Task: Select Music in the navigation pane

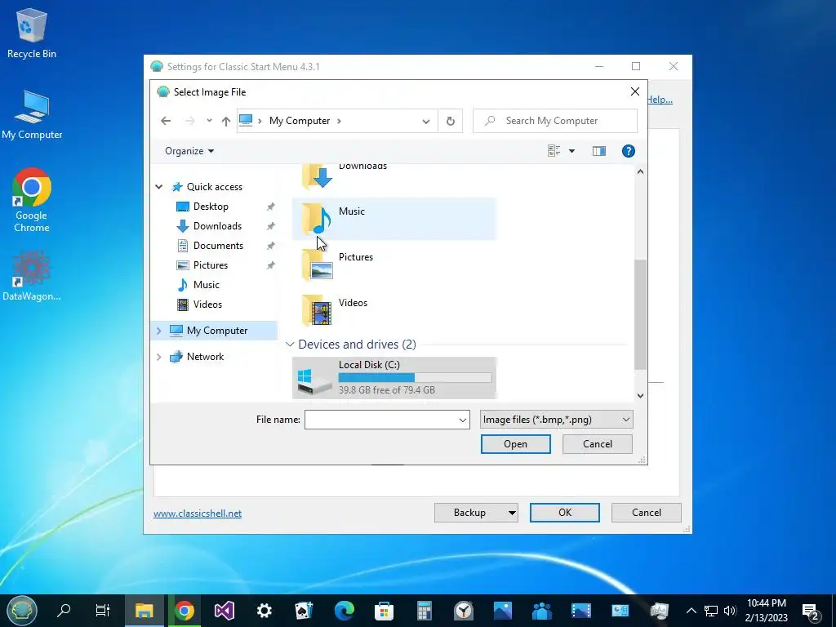Action: 206,285
